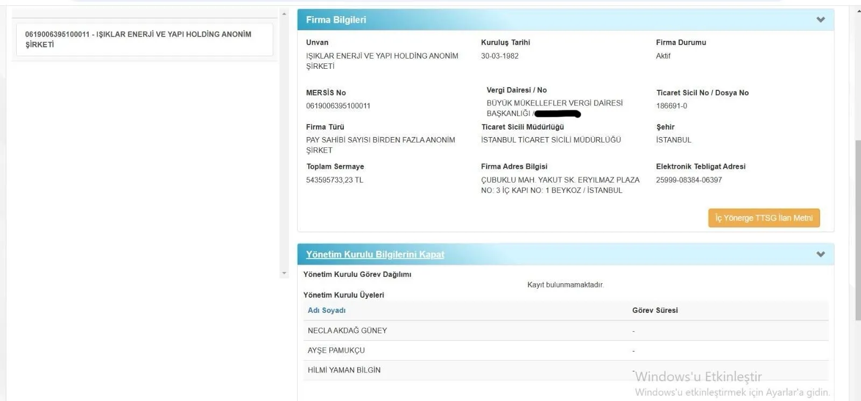Click the Görev Süresi column header
This screenshot has width=861, height=401.
[x=655, y=311]
